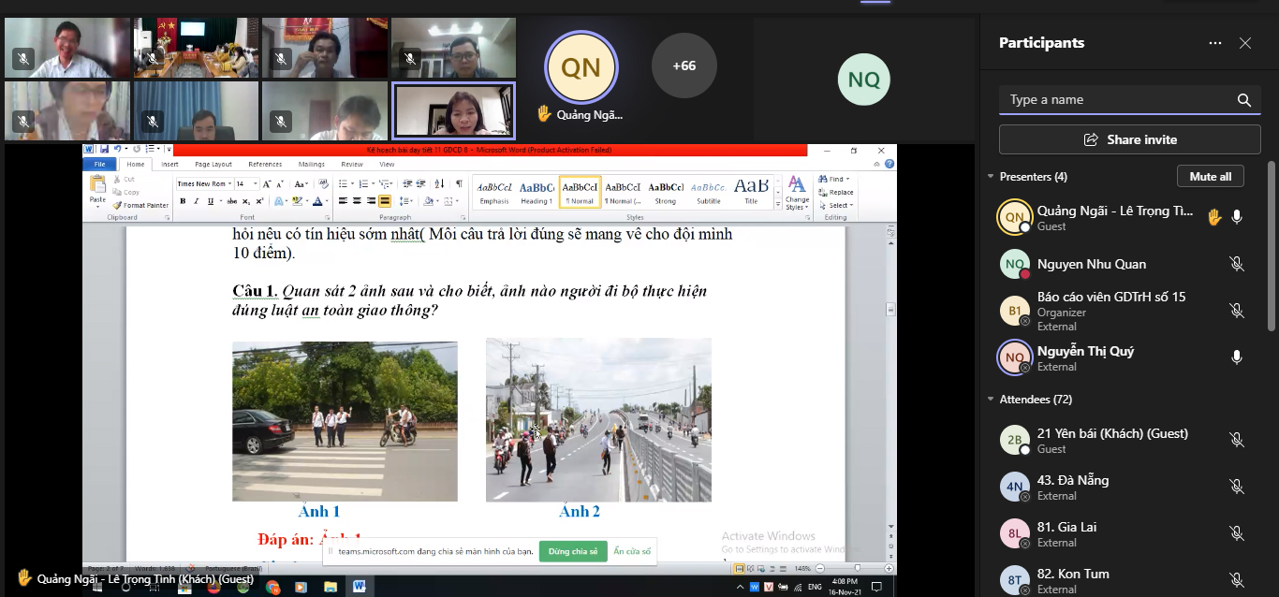Click the Numbering list icon
Image resolution: width=1279 pixels, height=597 pixels.
pyautogui.click(x=364, y=184)
